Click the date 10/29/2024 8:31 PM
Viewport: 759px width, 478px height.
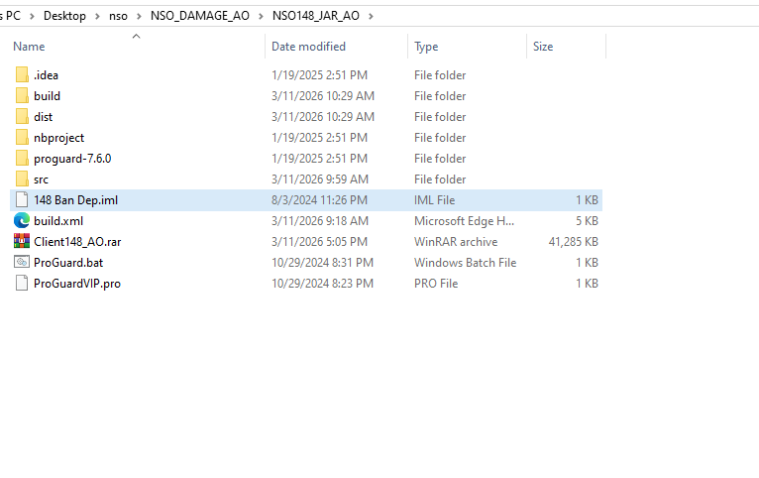[322, 263]
